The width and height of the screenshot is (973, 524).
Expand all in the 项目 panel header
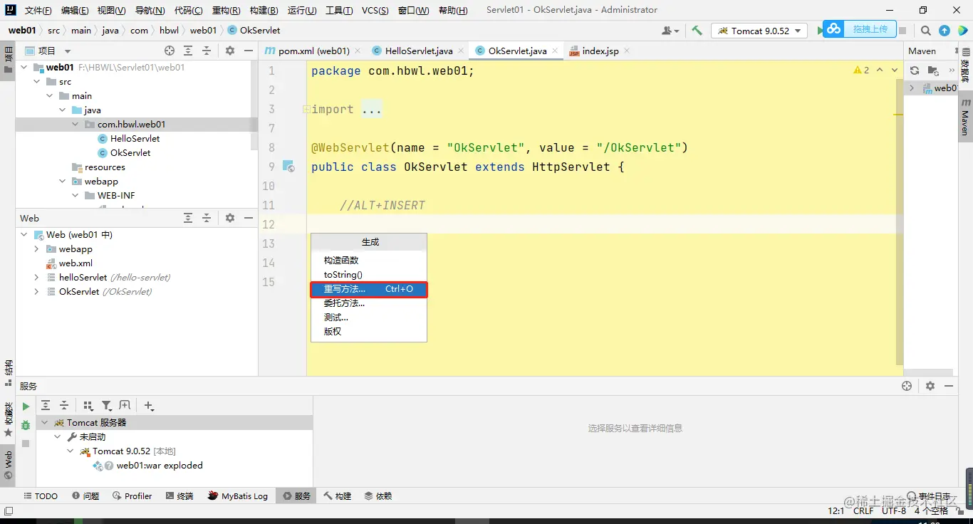(x=188, y=51)
